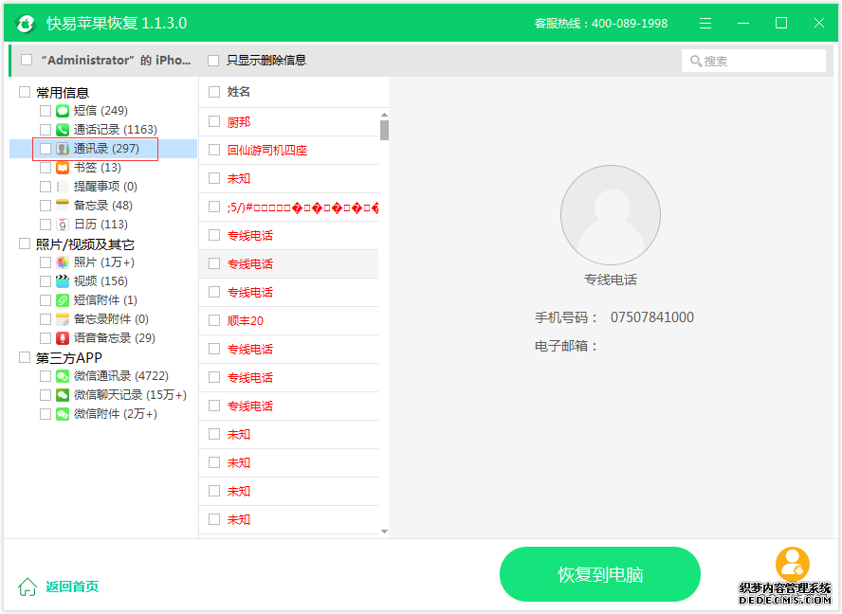842x614 pixels.
Task: Select contact 回仙游司机四座
Action: click(289, 151)
